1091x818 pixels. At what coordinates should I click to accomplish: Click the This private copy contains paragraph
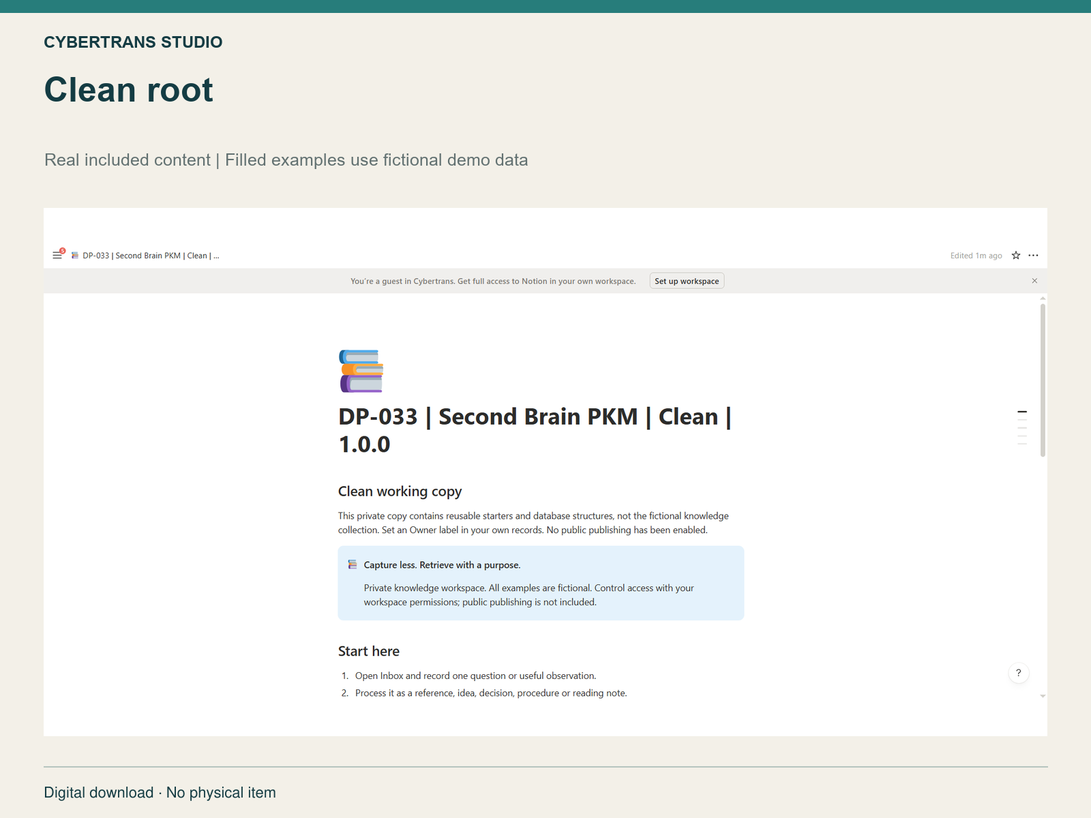tap(533, 523)
